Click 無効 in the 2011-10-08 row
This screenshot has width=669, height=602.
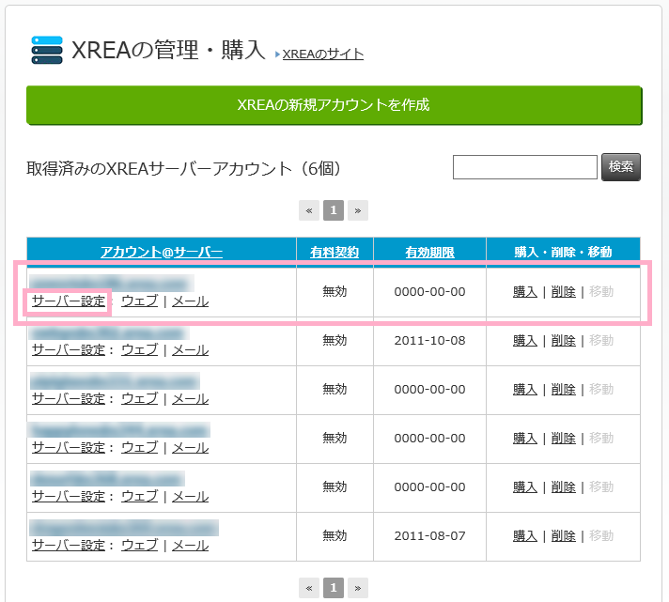334,341
